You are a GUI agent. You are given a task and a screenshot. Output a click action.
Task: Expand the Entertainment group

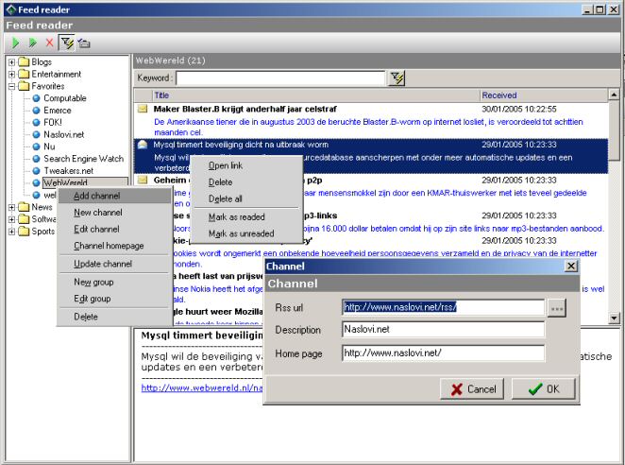coord(11,74)
